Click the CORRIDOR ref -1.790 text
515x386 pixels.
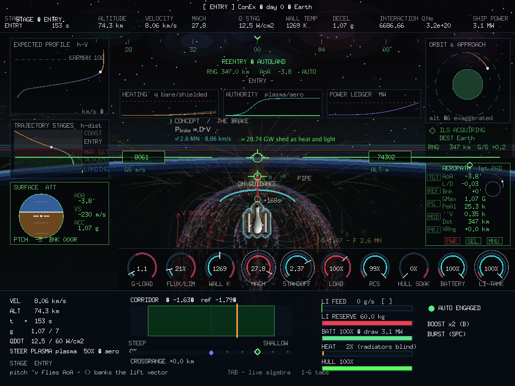tap(218, 300)
